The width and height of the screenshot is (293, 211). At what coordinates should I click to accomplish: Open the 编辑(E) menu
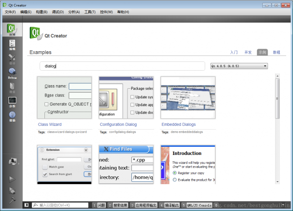(x=26, y=12)
